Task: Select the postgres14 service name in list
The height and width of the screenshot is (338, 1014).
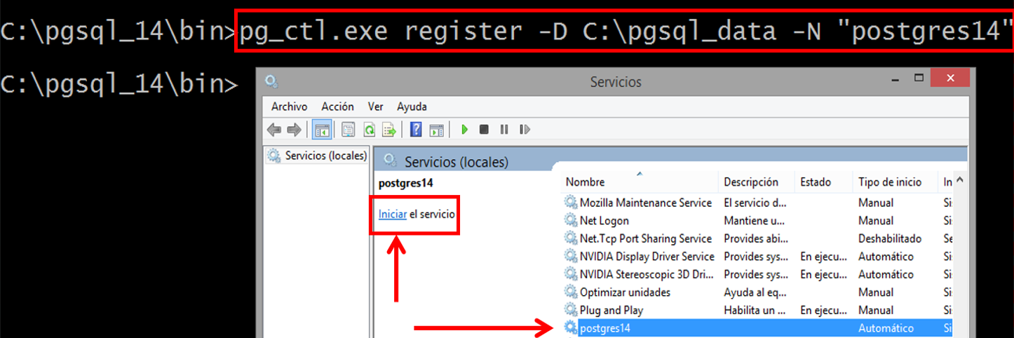Action: click(x=605, y=327)
